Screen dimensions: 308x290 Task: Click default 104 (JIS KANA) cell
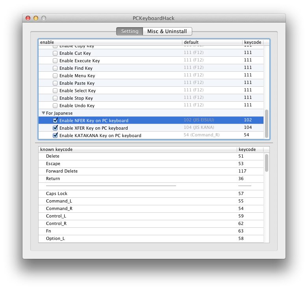199,127
